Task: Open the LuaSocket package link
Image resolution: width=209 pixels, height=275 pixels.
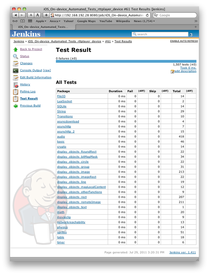Action: coord(65,101)
